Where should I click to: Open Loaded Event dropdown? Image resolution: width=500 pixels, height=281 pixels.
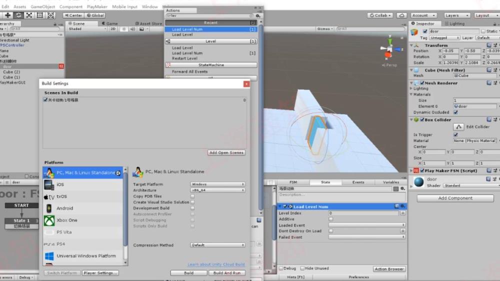click(x=366, y=225)
